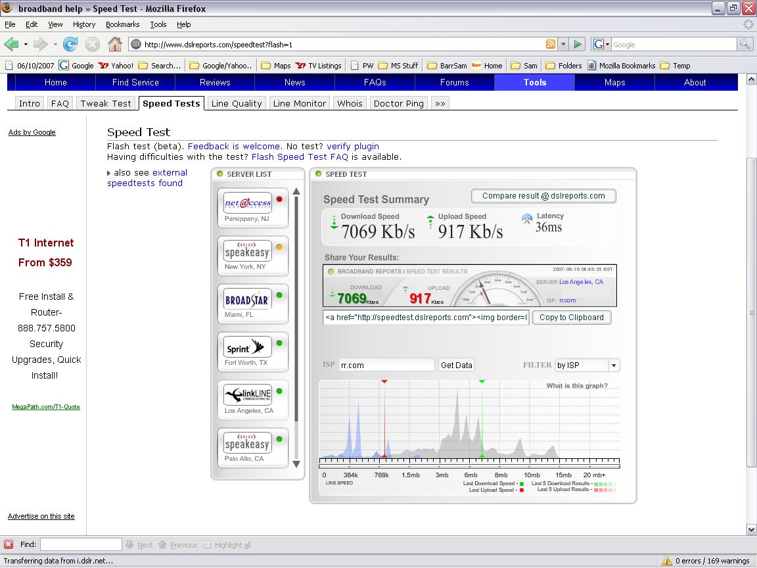Toggle Highlight all in find bar
This screenshot has width=757, height=568.
coord(227,545)
